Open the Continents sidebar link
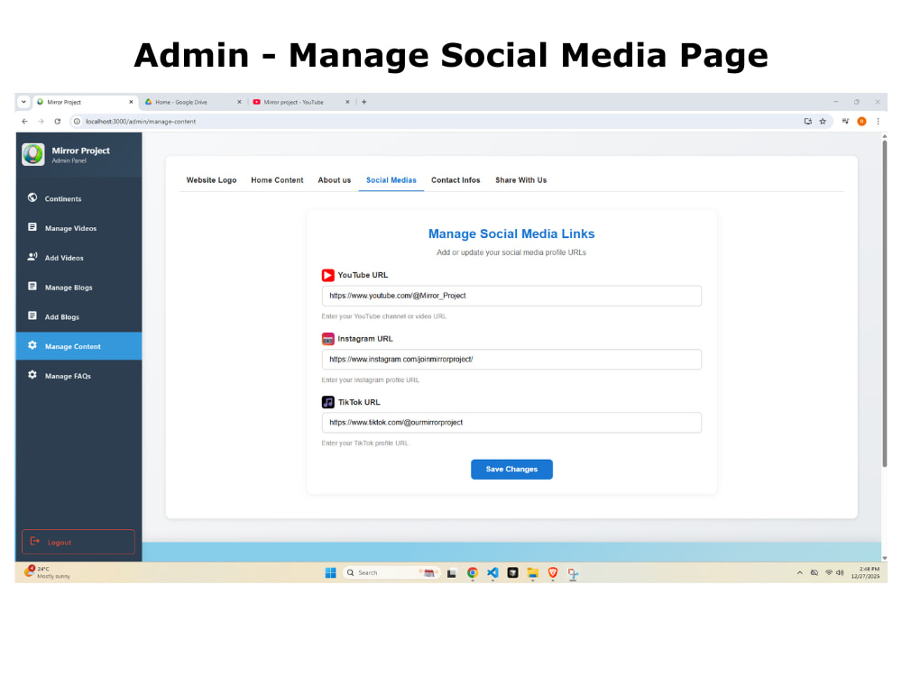The height and width of the screenshot is (676, 902). pyautogui.click(x=78, y=198)
